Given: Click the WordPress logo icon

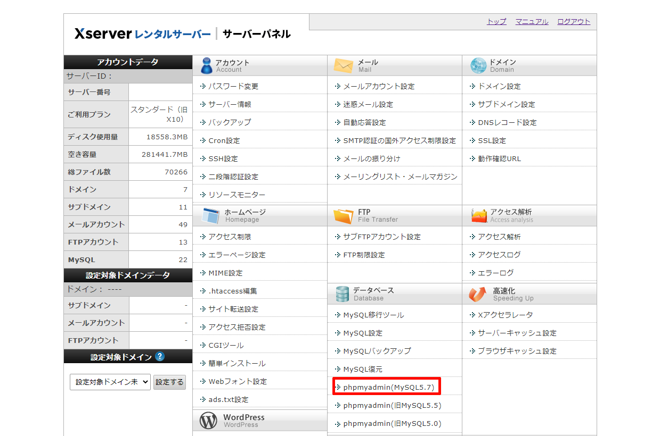Looking at the screenshot, I should [208, 421].
